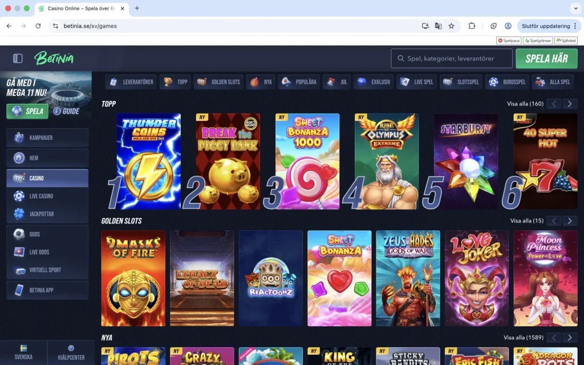
Task: Open Live Casino via the chip icon
Action: click(x=17, y=196)
